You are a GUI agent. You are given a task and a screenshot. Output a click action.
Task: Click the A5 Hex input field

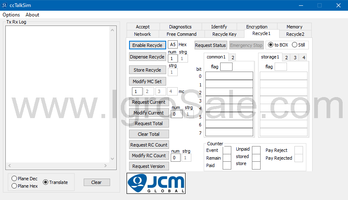pos(173,45)
